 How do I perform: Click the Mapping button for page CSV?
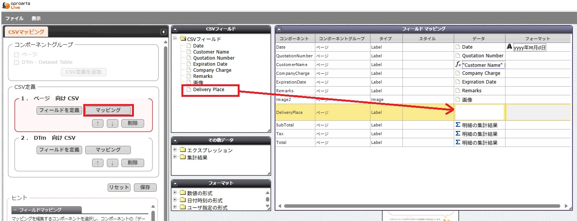108,110
